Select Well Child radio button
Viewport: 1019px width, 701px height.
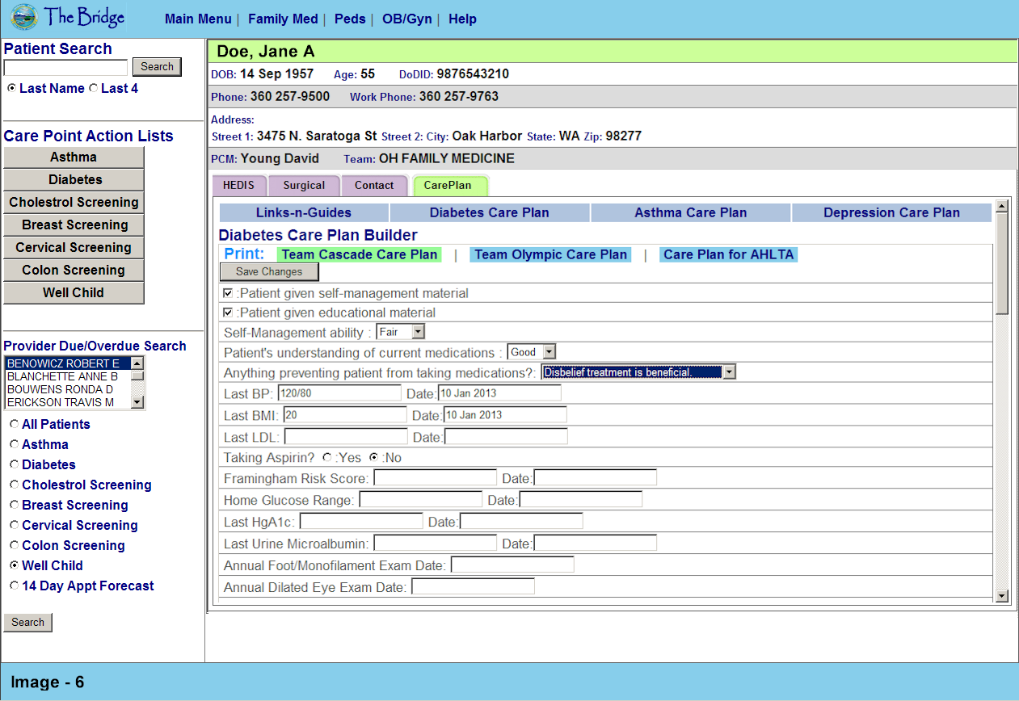pos(15,565)
